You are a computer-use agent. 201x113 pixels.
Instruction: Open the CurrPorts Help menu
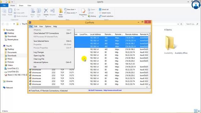55,26
